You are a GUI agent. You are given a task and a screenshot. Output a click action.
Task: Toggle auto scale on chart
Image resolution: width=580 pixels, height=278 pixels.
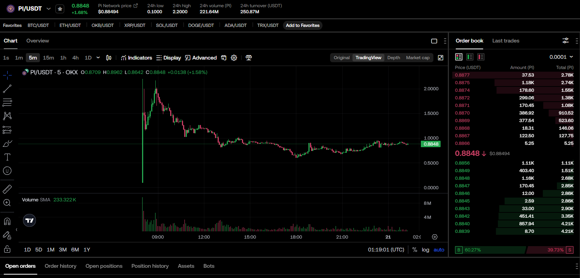pos(439,250)
